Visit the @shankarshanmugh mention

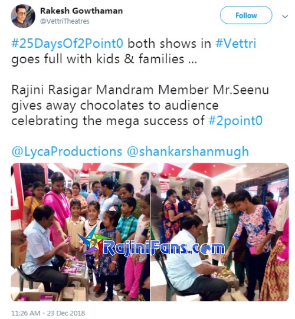[188, 152]
